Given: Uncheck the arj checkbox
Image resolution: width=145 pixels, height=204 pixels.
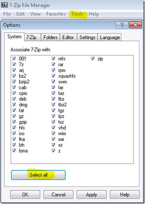Looking at the screenshot, I should (x=14, y=70).
